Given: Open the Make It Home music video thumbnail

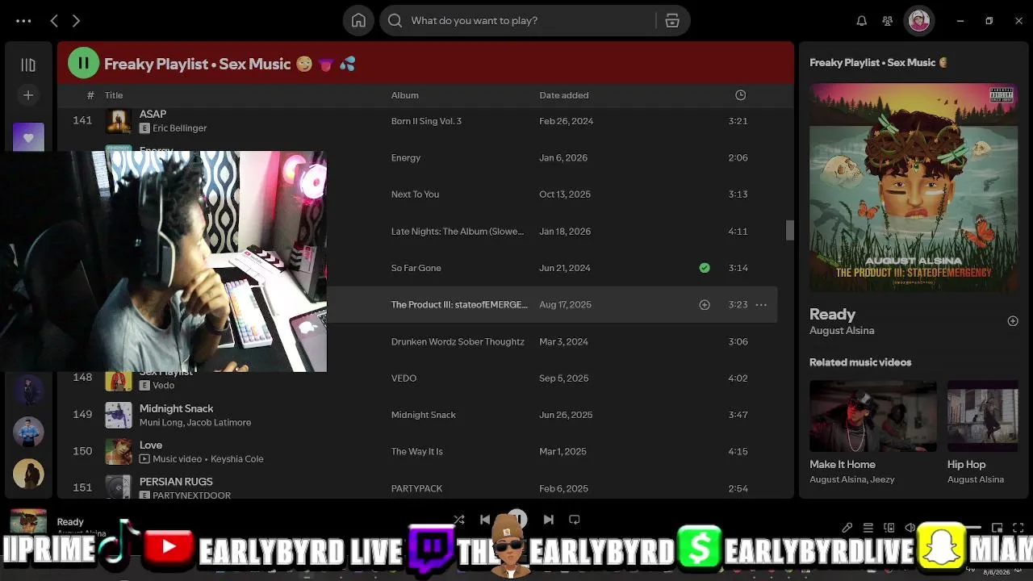Looking at the screenshot, I should (x=873, y=416).
